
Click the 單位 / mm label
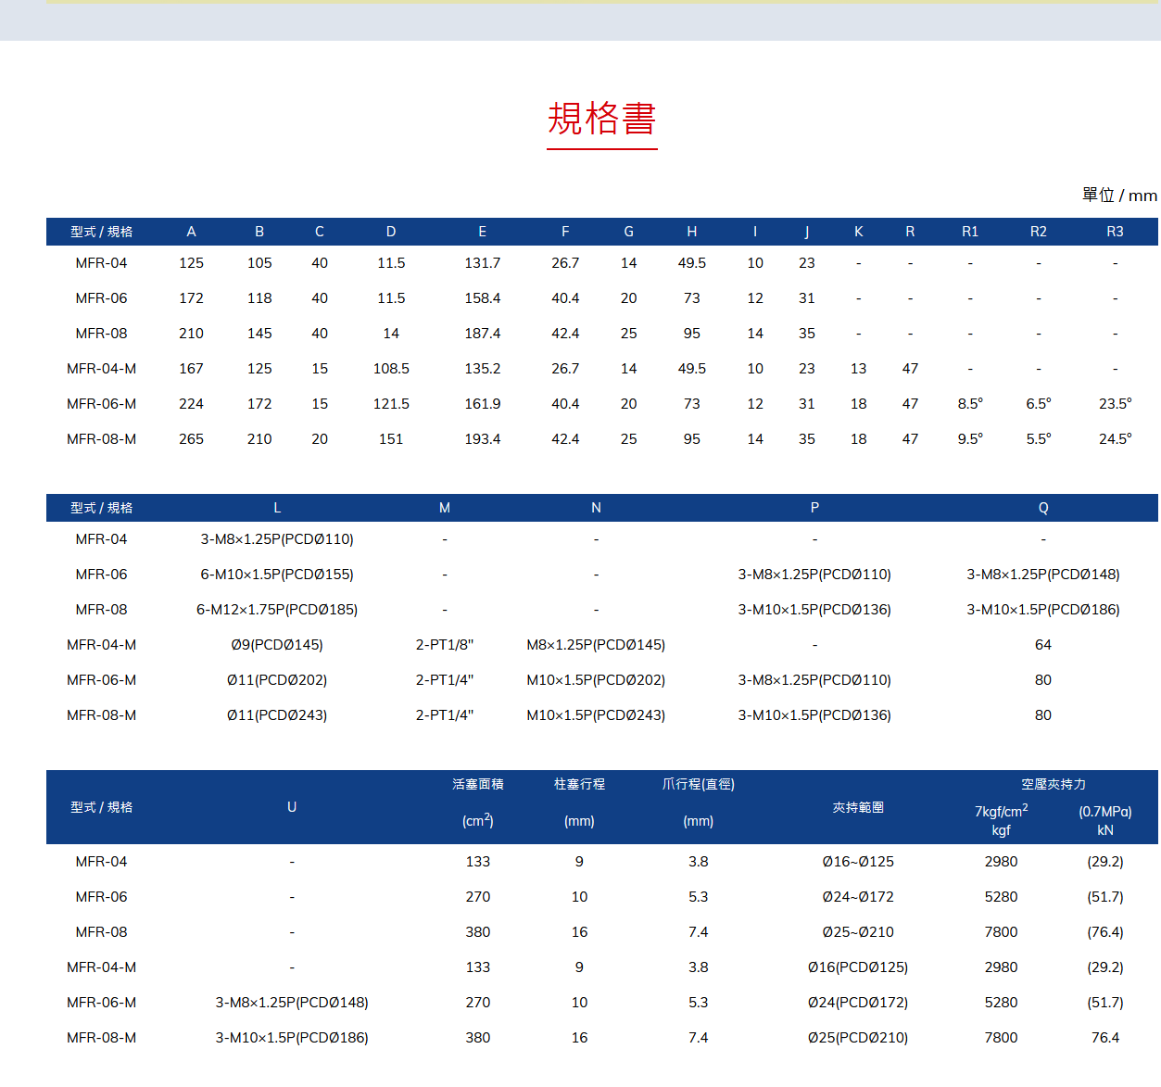[1117, 196]
